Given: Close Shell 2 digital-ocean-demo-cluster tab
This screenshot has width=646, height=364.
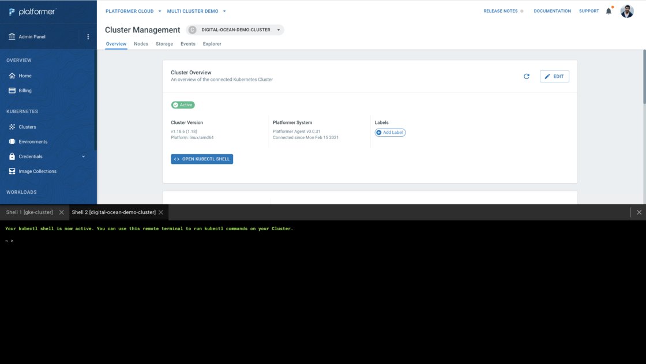Looking at the screenshot, I should (x=161, y=212).
